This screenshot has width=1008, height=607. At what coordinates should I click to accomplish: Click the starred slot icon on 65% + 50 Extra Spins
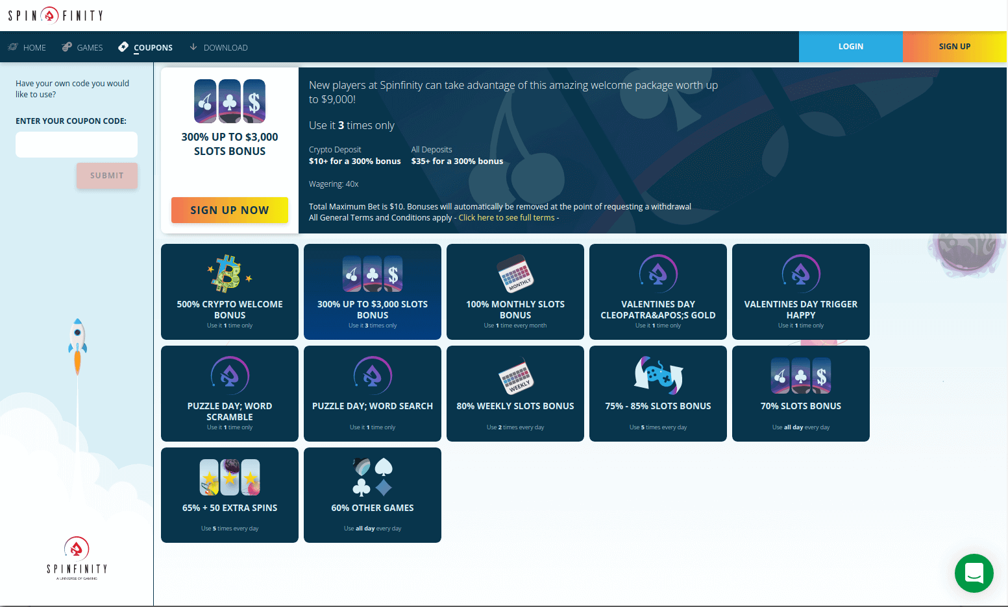[x=230, y=477]
